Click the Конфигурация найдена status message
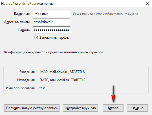This screenshot has height=115, width=152. (x=54, y=52)
